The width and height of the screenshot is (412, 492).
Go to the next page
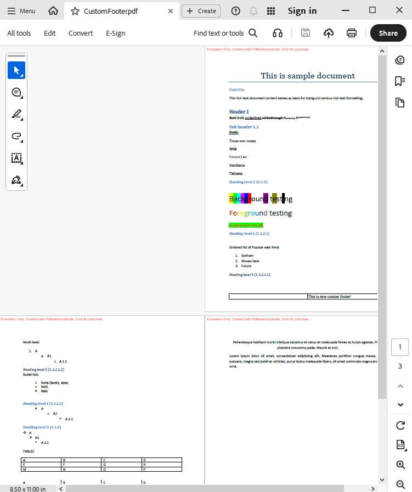tap(400, 404)
